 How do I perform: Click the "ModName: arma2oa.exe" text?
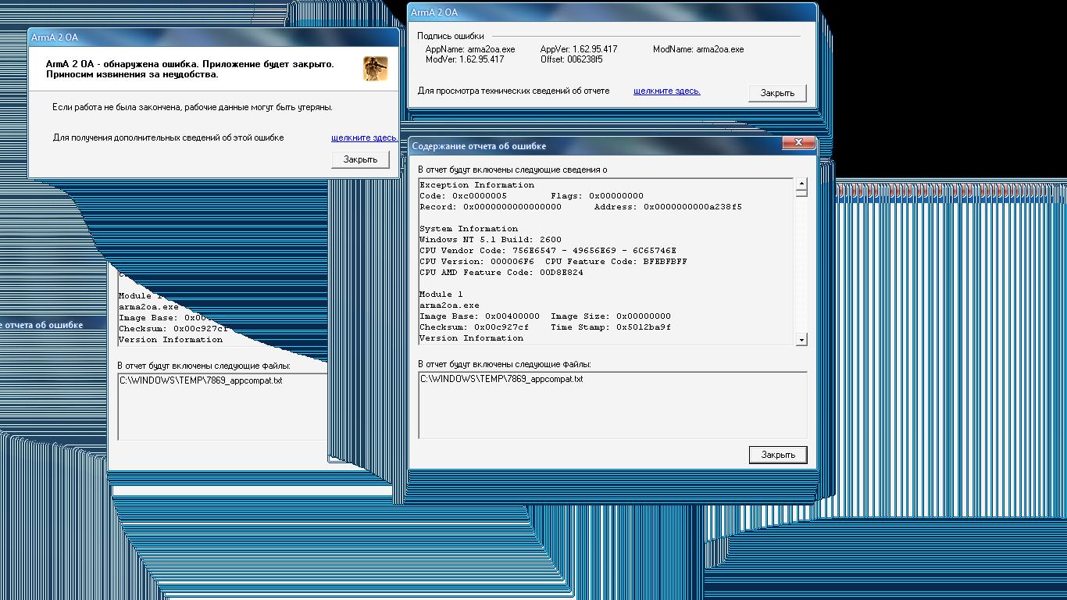698,49
